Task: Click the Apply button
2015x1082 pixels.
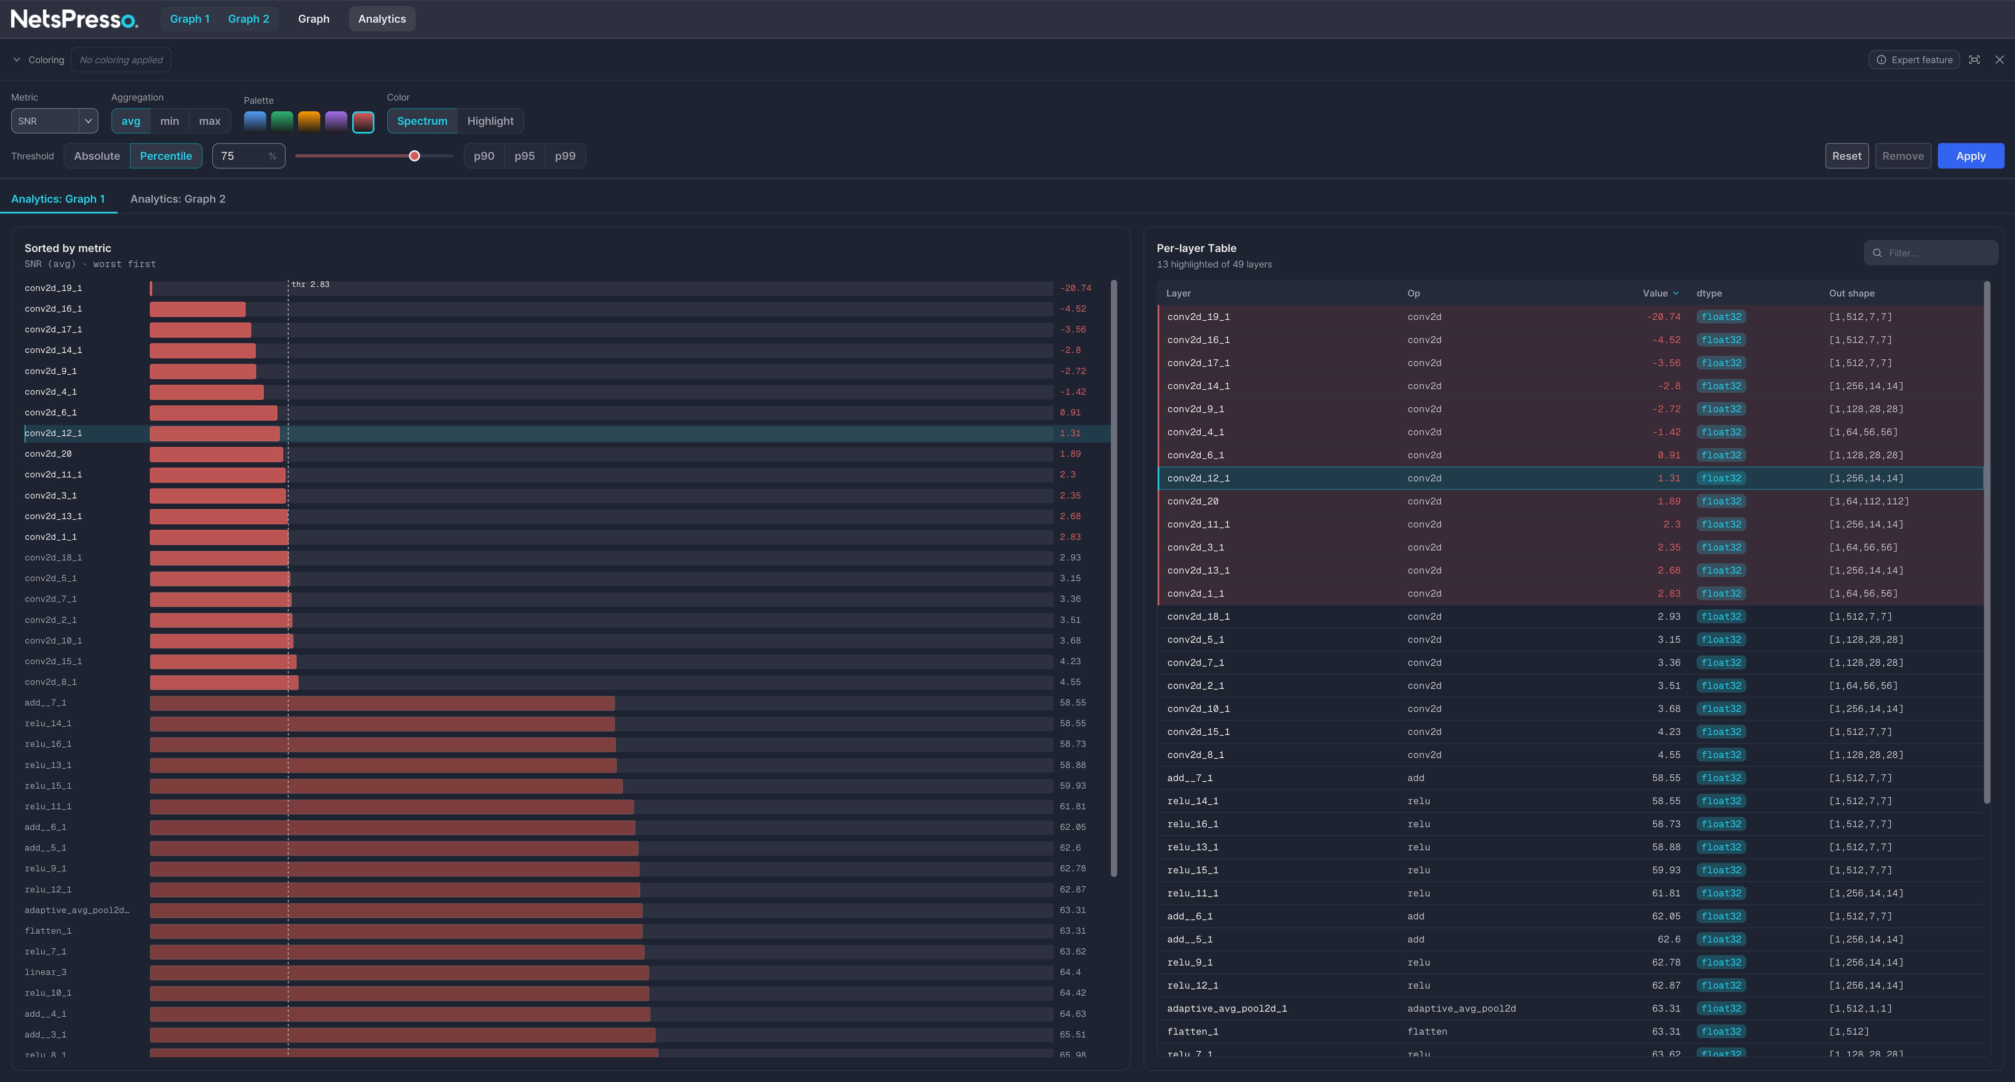Action: coord(1970,156)
